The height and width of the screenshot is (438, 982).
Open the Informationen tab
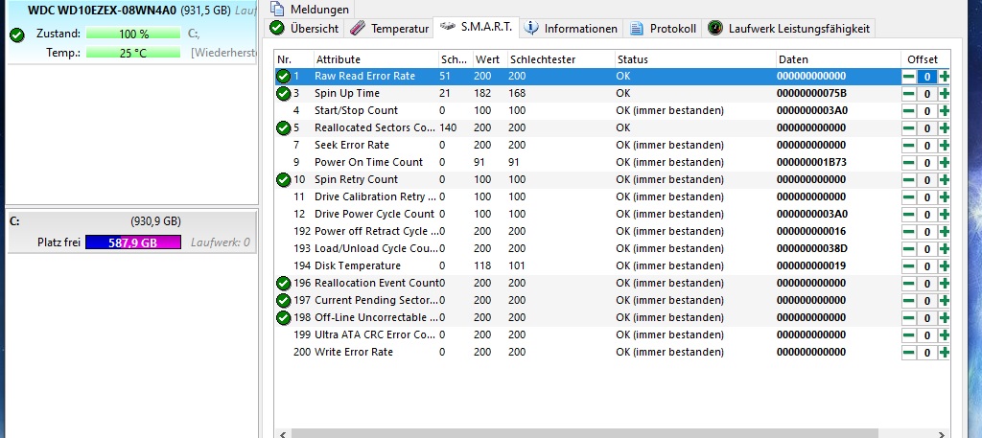point(572,28)
